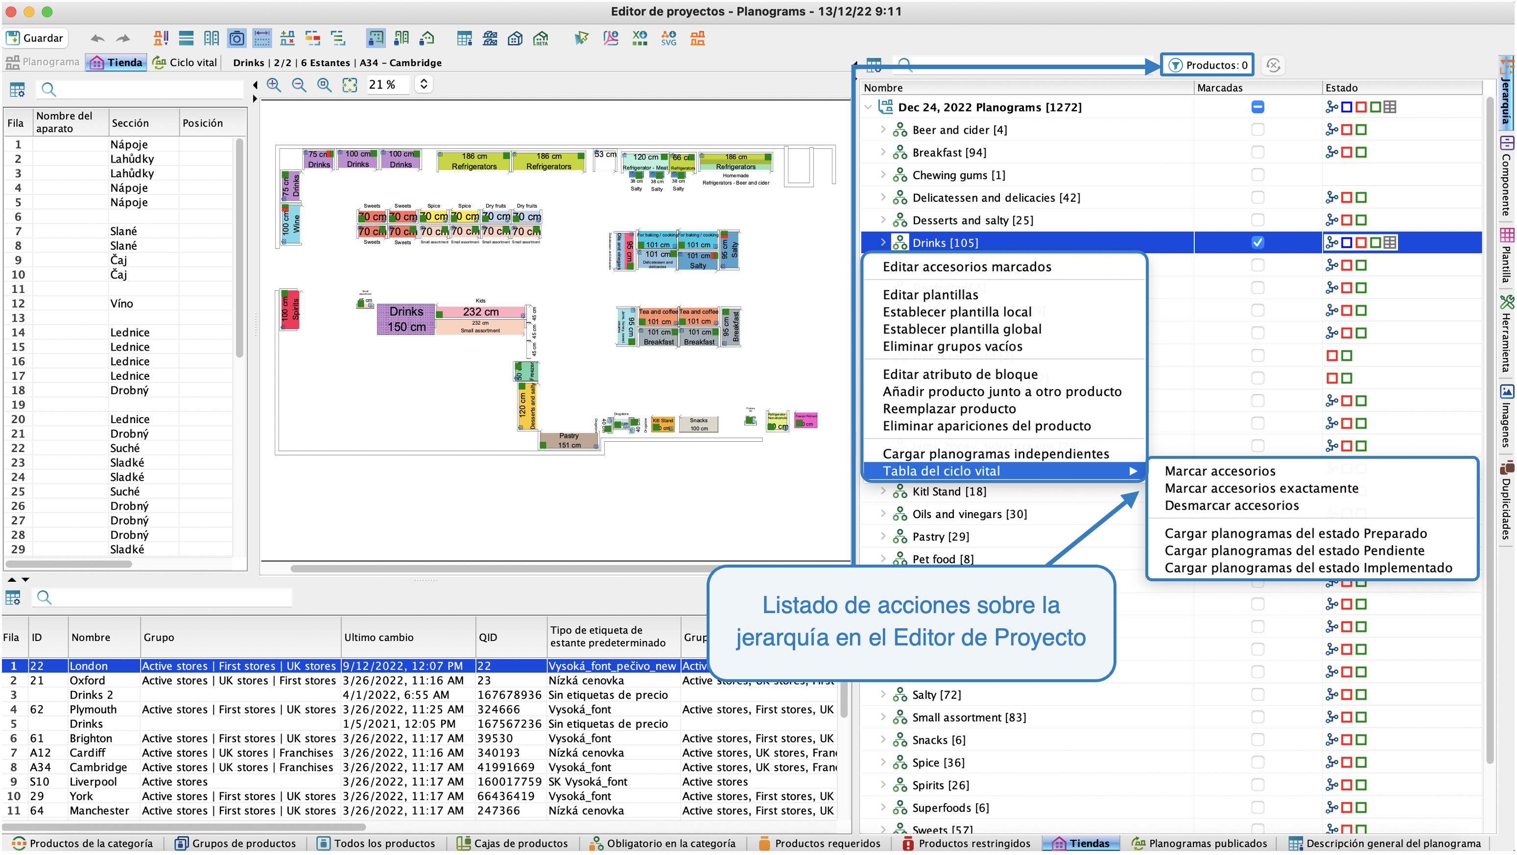Click the cursor pointer tool icon
This screenshot has width=1517, height=855.
click(582, 39)
